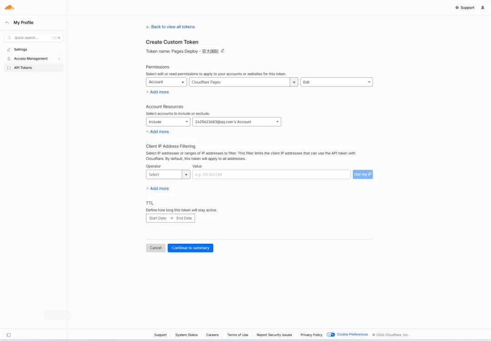Viewport: 491px width, 341px height.
Task: Click Back to view all tokens link
Action: [x=170, y=27]
